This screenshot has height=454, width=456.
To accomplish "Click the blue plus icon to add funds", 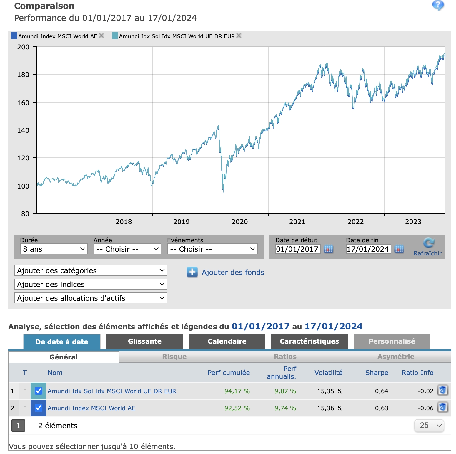I will [x=192, y=272].
